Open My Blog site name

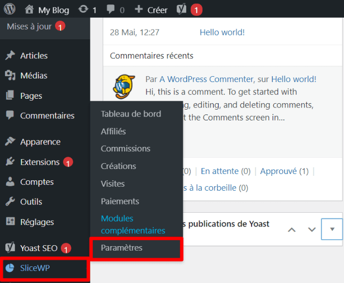point(54,10)
